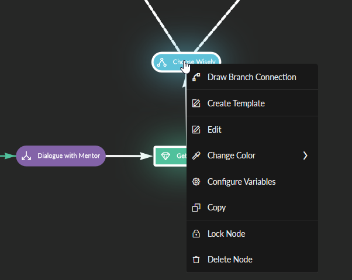The height and width of the screenshot is (280, 352).
Task: Click the Create Template pencil icon
Action: [196, 103]
